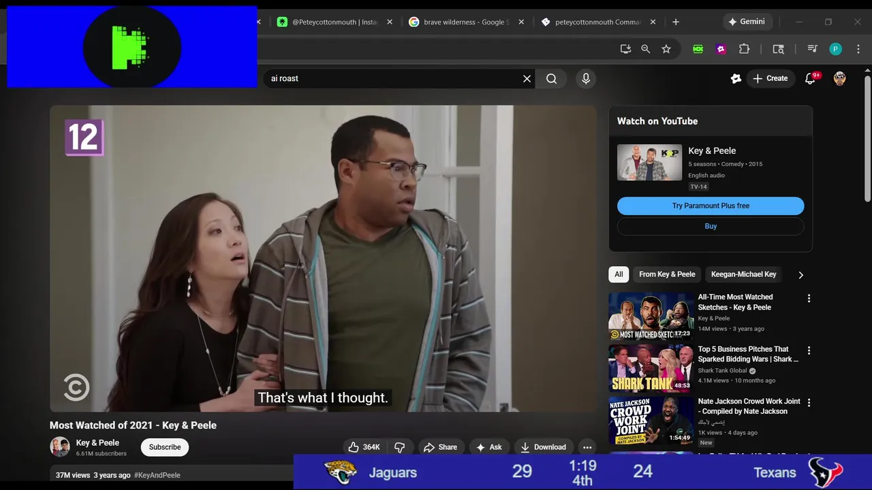Open Top 5 Business Pitches video title

(748, 354)
